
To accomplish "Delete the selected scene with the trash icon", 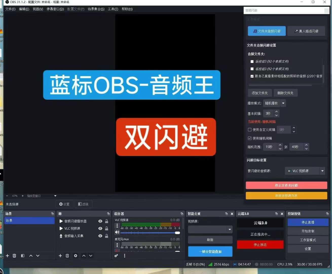I will (14, 256).
